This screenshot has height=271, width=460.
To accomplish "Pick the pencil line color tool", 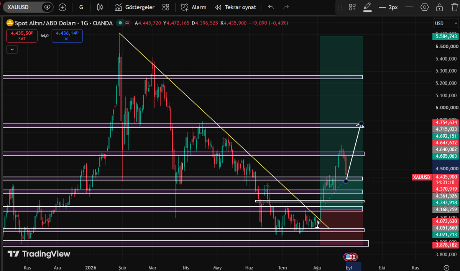I will [367, 7].
